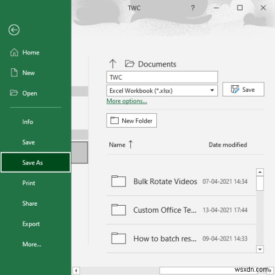Click the file list scroll down arrow
This screenshot has height=275, width=275.
coord(260,249)
